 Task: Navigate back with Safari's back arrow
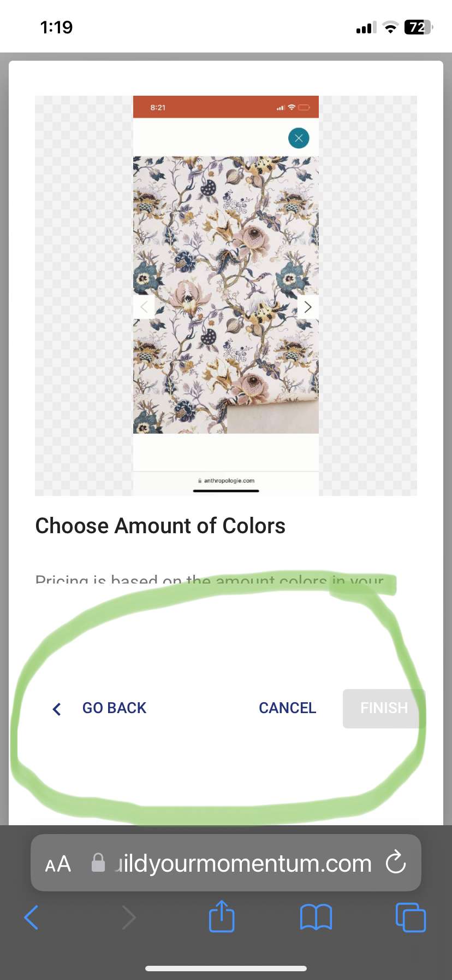[32, 917]
